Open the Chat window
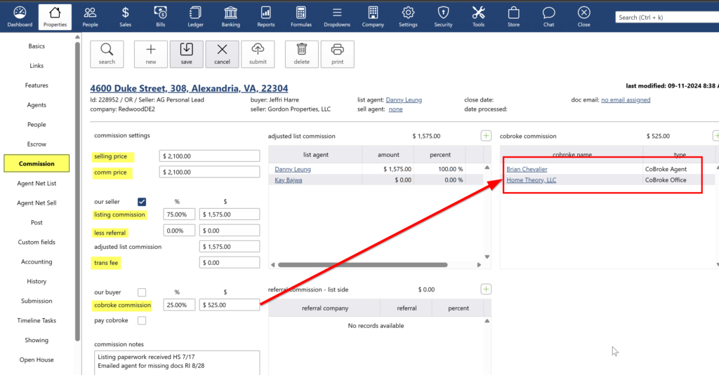 click(549, 17)
